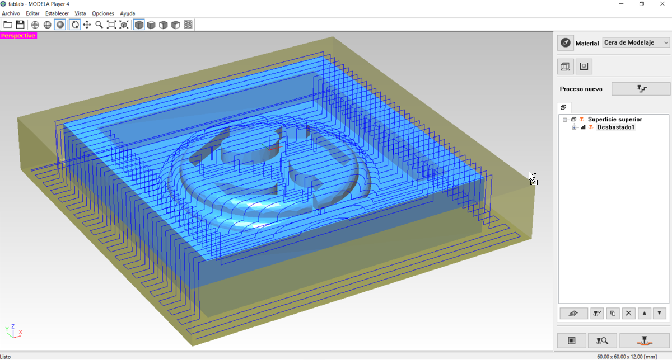
Task: Click the cutting position square icon button
Action: pyautogui.click(x=572, y=340)
